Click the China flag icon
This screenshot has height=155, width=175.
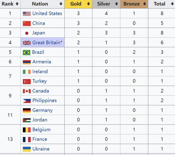[x=27, y=23]
